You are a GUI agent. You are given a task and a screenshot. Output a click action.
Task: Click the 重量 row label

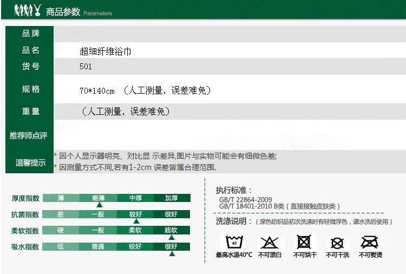tap(30, 112)
